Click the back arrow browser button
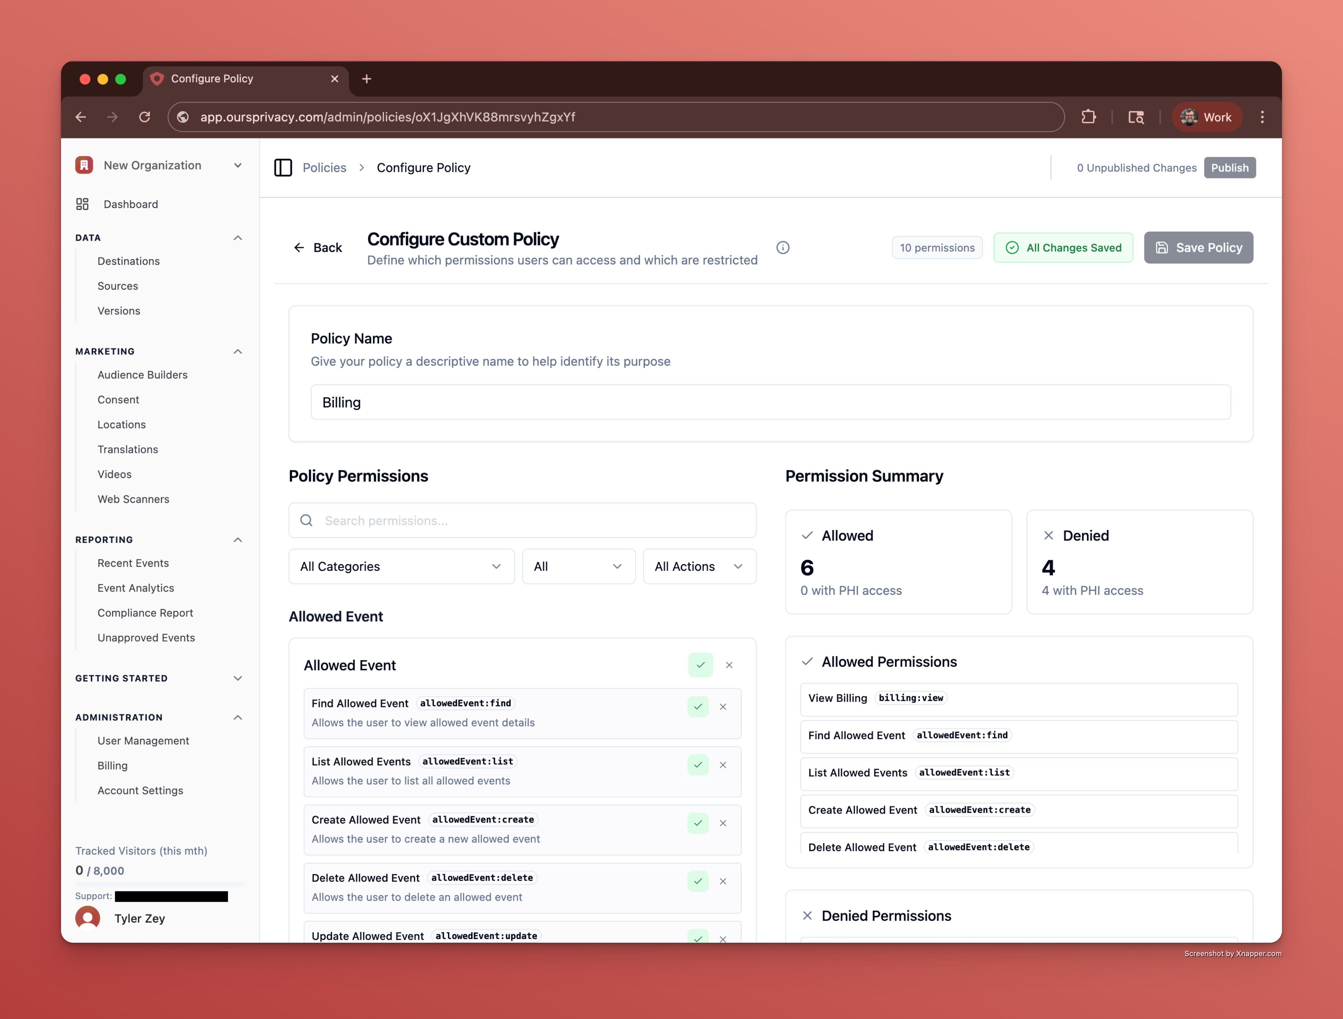The height and width of the screenshot is (1019, 1343). click(x=81, y=117)
